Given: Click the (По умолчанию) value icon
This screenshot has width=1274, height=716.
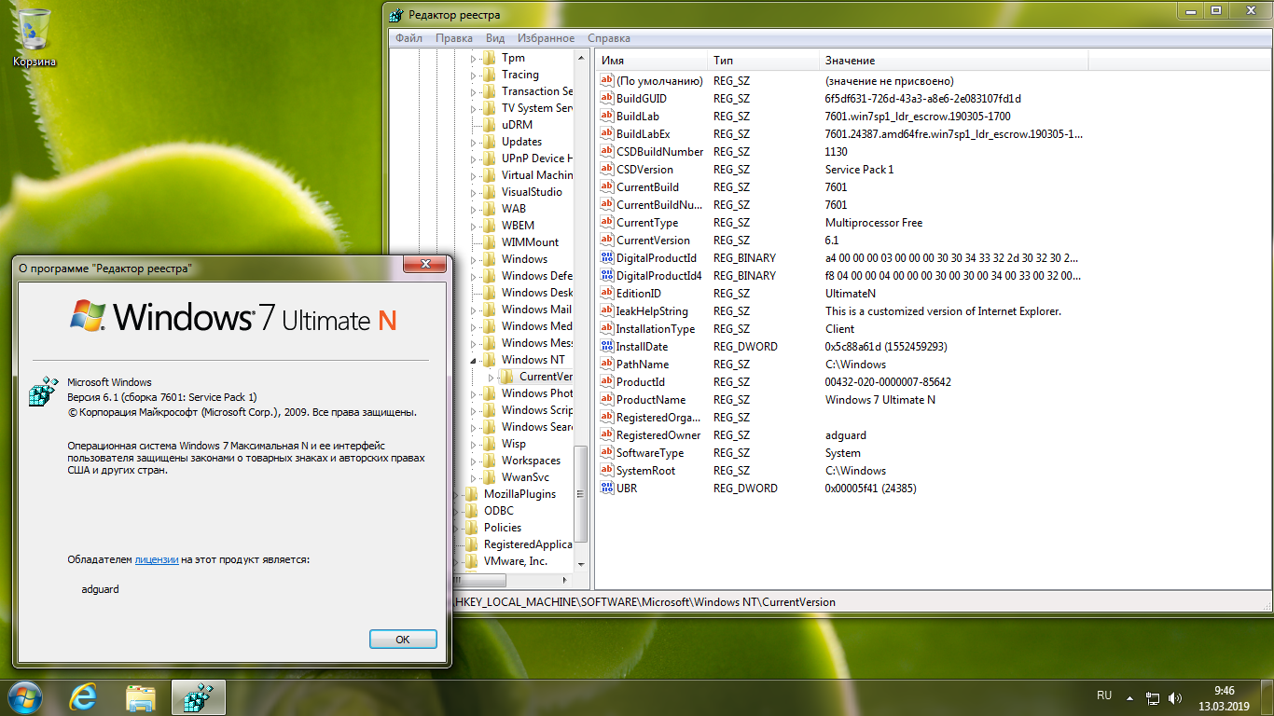Looking at the screenshot, I should coord(607,81).
